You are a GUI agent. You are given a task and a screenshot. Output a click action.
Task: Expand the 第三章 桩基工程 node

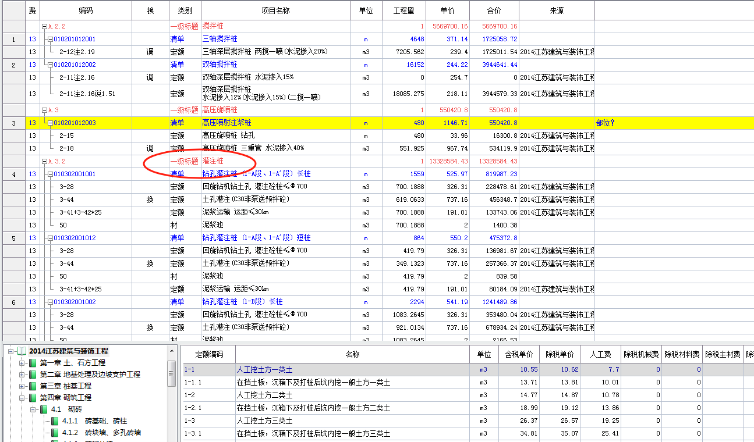point(22,386)
